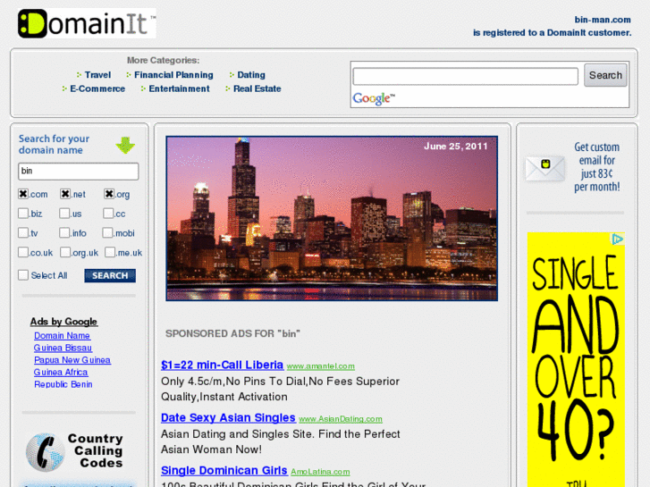Visit AmoLatina.com link
650x487 pixels.
[320, 472]
